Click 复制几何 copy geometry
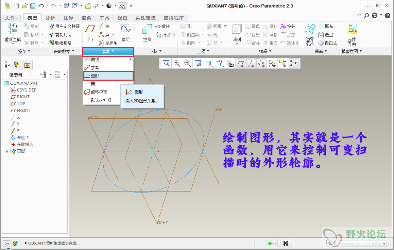This screenshot has width=394, height=250. [60, 35]
